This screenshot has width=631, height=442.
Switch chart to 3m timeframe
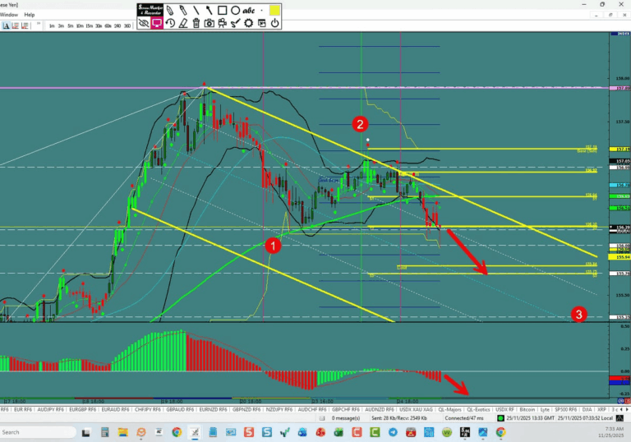tap(61, 25)
